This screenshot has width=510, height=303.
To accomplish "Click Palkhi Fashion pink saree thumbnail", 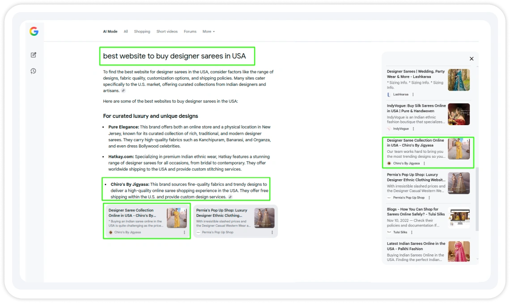I will (459, 251).
